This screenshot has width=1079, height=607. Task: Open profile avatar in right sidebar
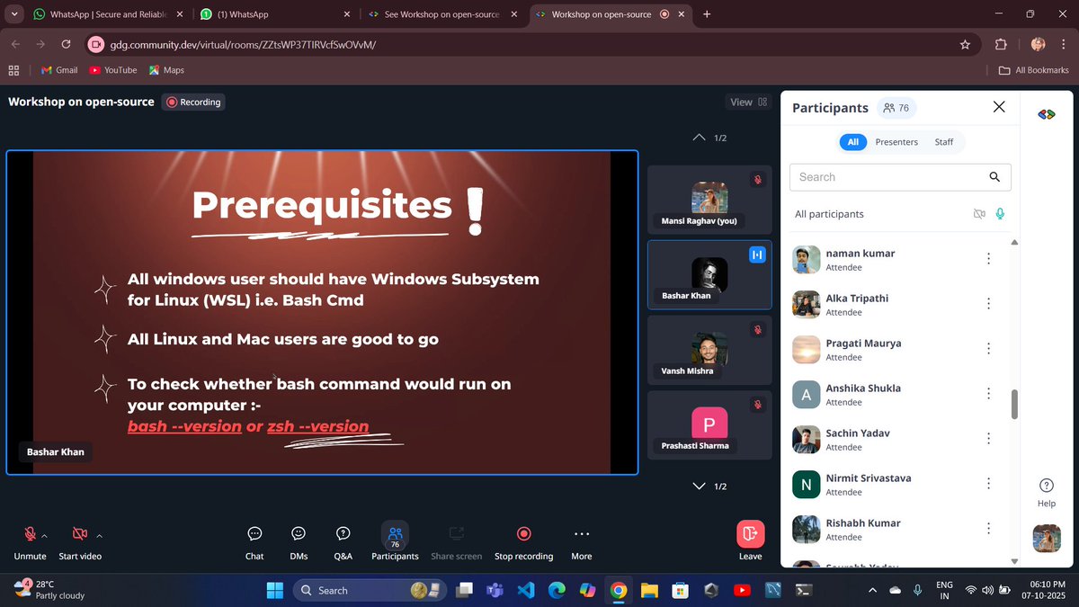click(1046, 538)
